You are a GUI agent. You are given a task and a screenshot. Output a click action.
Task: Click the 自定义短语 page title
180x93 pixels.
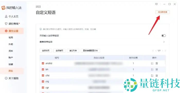(x=46, y=12)
